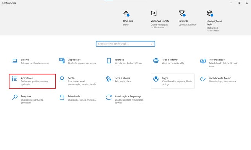Click the OneDrive 'Entrar' sign-in text
This screenshot has height=150, width=251.
pyautogui.click(x=125, y=24)
